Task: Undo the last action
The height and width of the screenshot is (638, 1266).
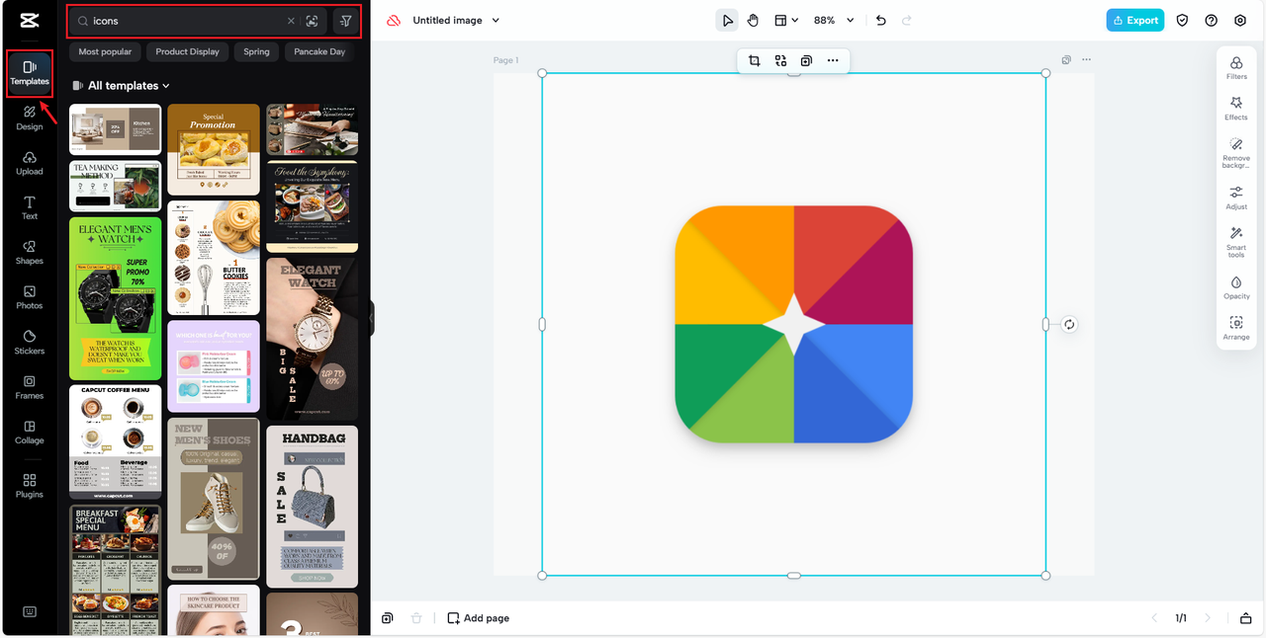Action: pos(881,21)
